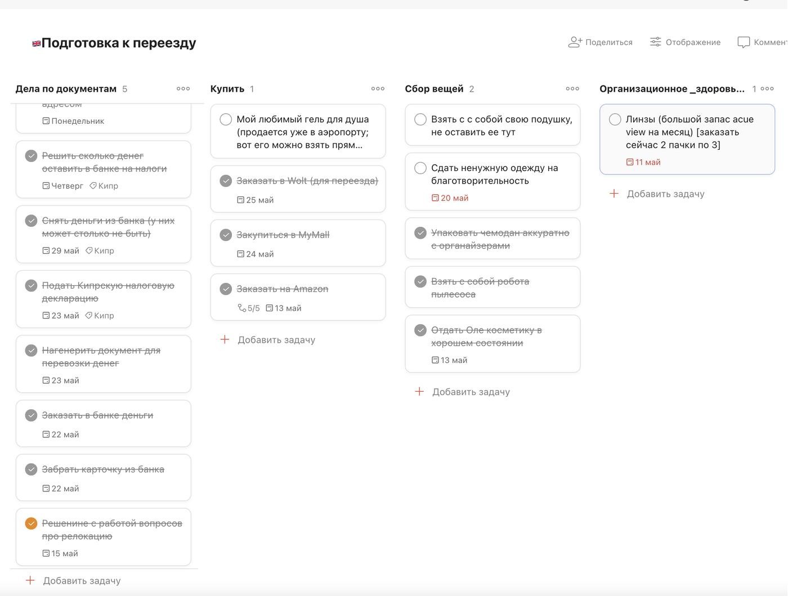Screen dimensions: 788x596
Task: Click the plus icon under the Купить column
Action: 225,339
